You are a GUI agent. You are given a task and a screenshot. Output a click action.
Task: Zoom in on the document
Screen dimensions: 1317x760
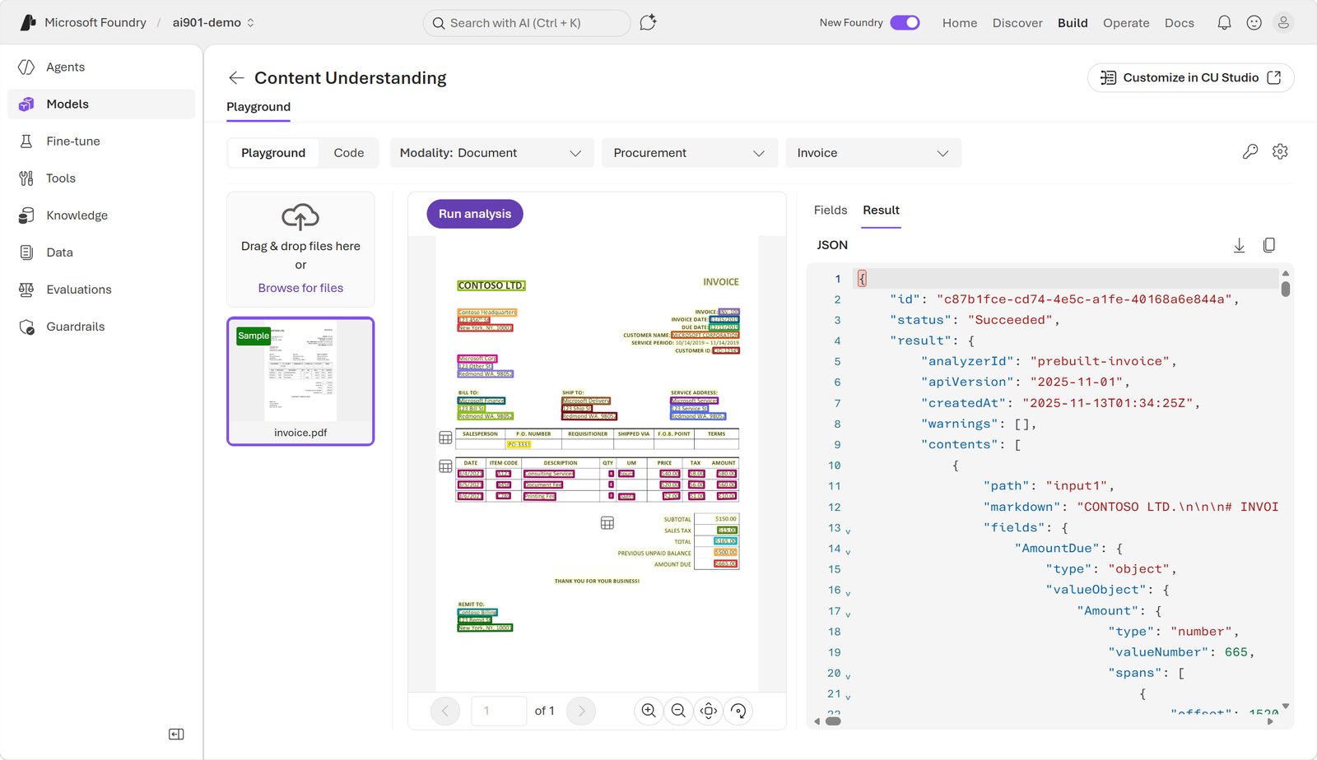click(649, 711)
